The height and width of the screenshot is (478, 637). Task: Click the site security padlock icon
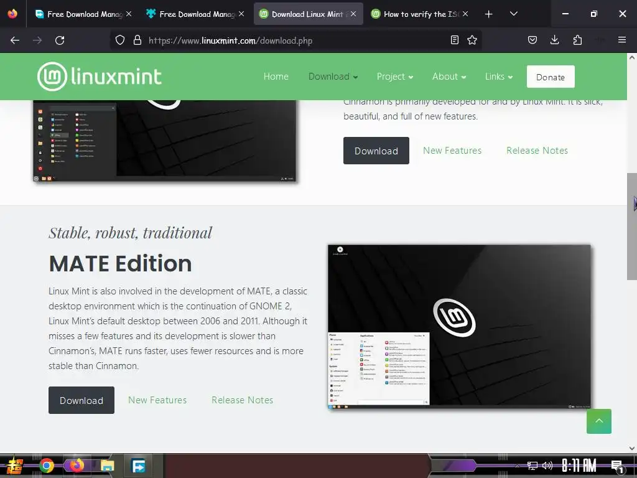point(137,40)
